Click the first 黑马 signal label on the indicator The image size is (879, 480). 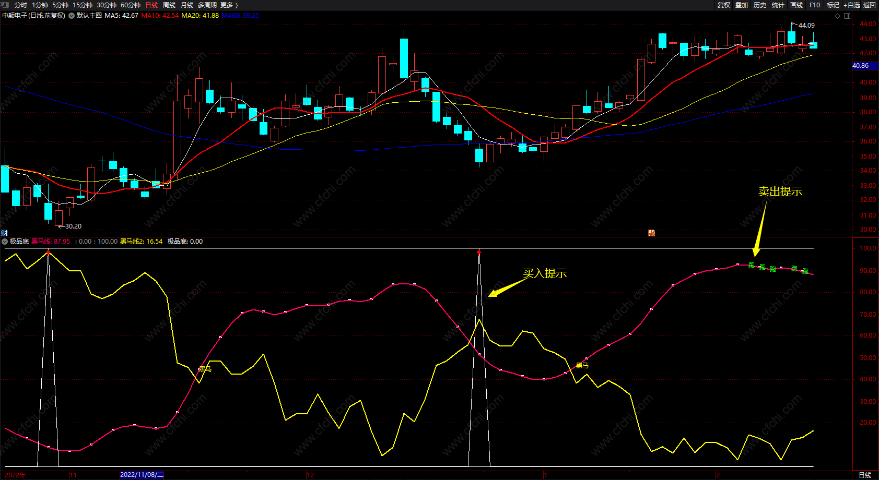205,369
